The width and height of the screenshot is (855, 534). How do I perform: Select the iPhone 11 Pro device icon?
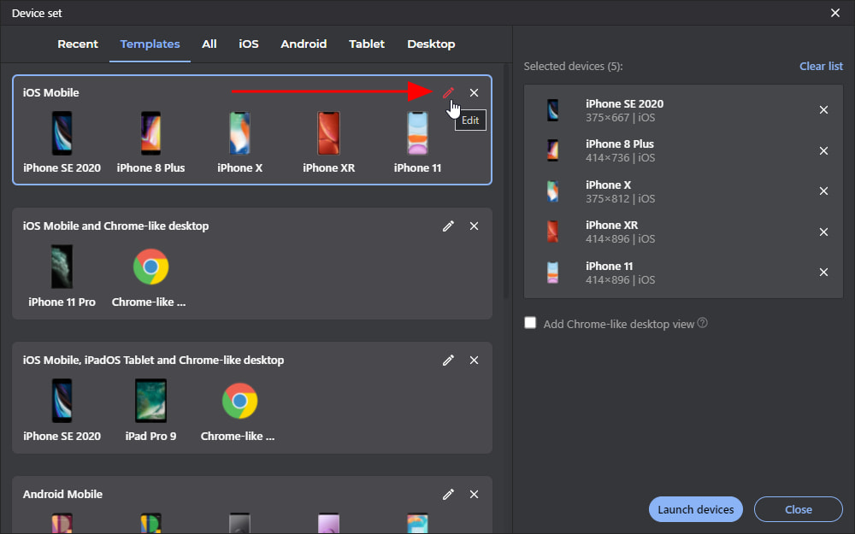[x=62, y=267]
